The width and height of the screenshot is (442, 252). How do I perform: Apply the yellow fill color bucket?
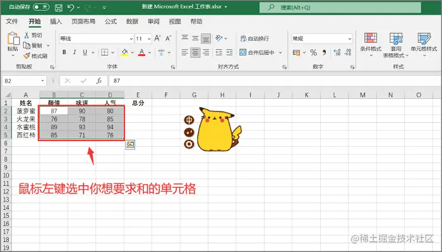[125, 52]
